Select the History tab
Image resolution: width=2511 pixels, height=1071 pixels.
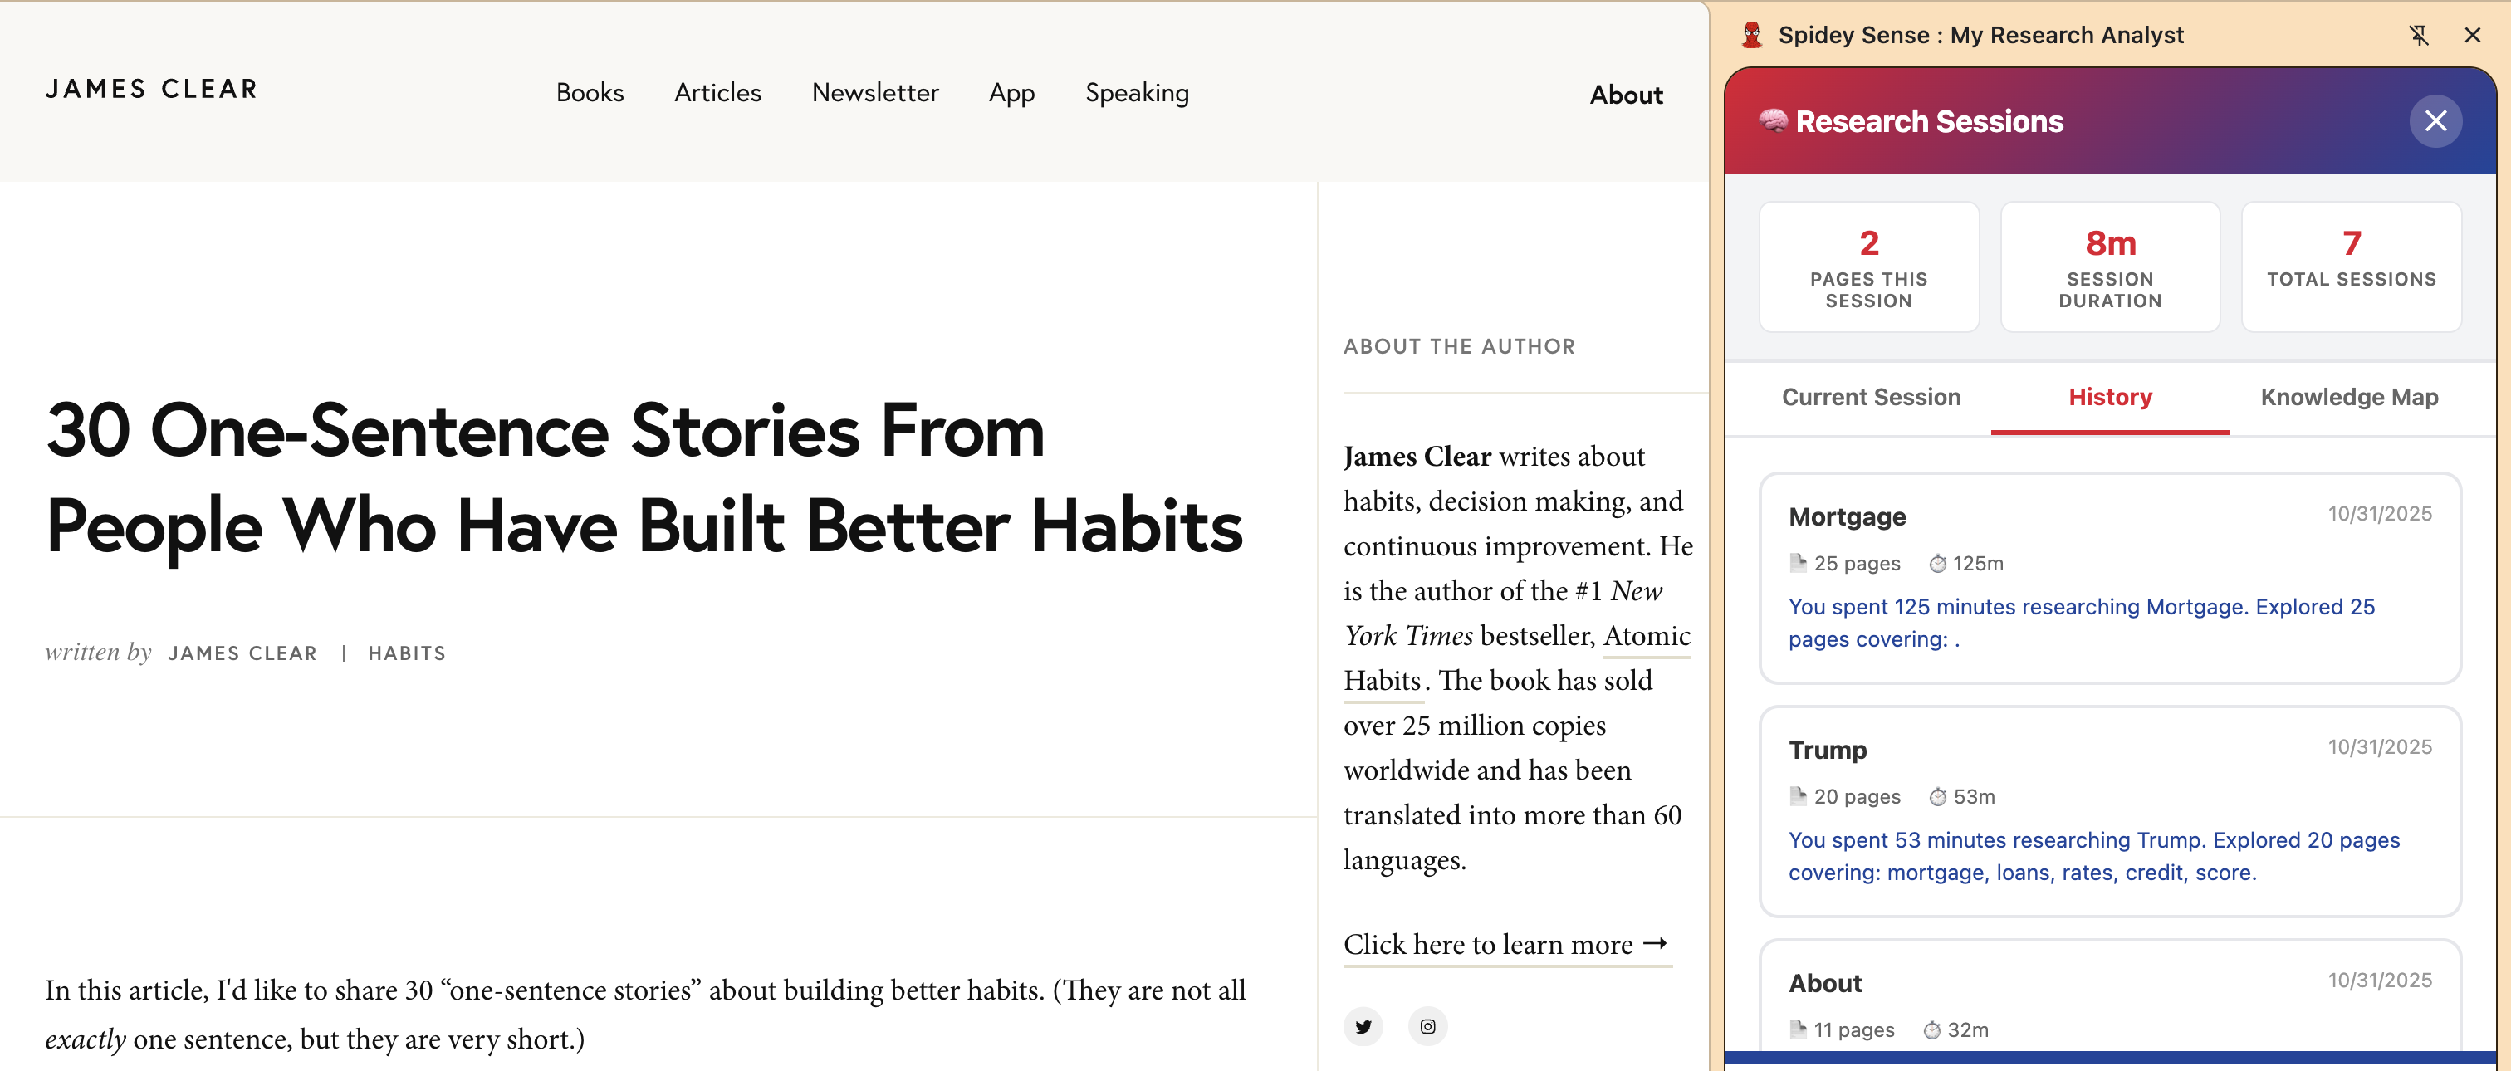2109,398
